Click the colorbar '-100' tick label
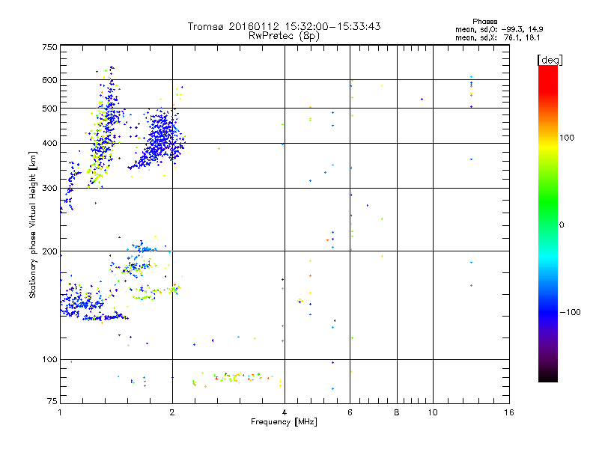The image size is (599, 449). pyautogui.click(x=571, y=312)
